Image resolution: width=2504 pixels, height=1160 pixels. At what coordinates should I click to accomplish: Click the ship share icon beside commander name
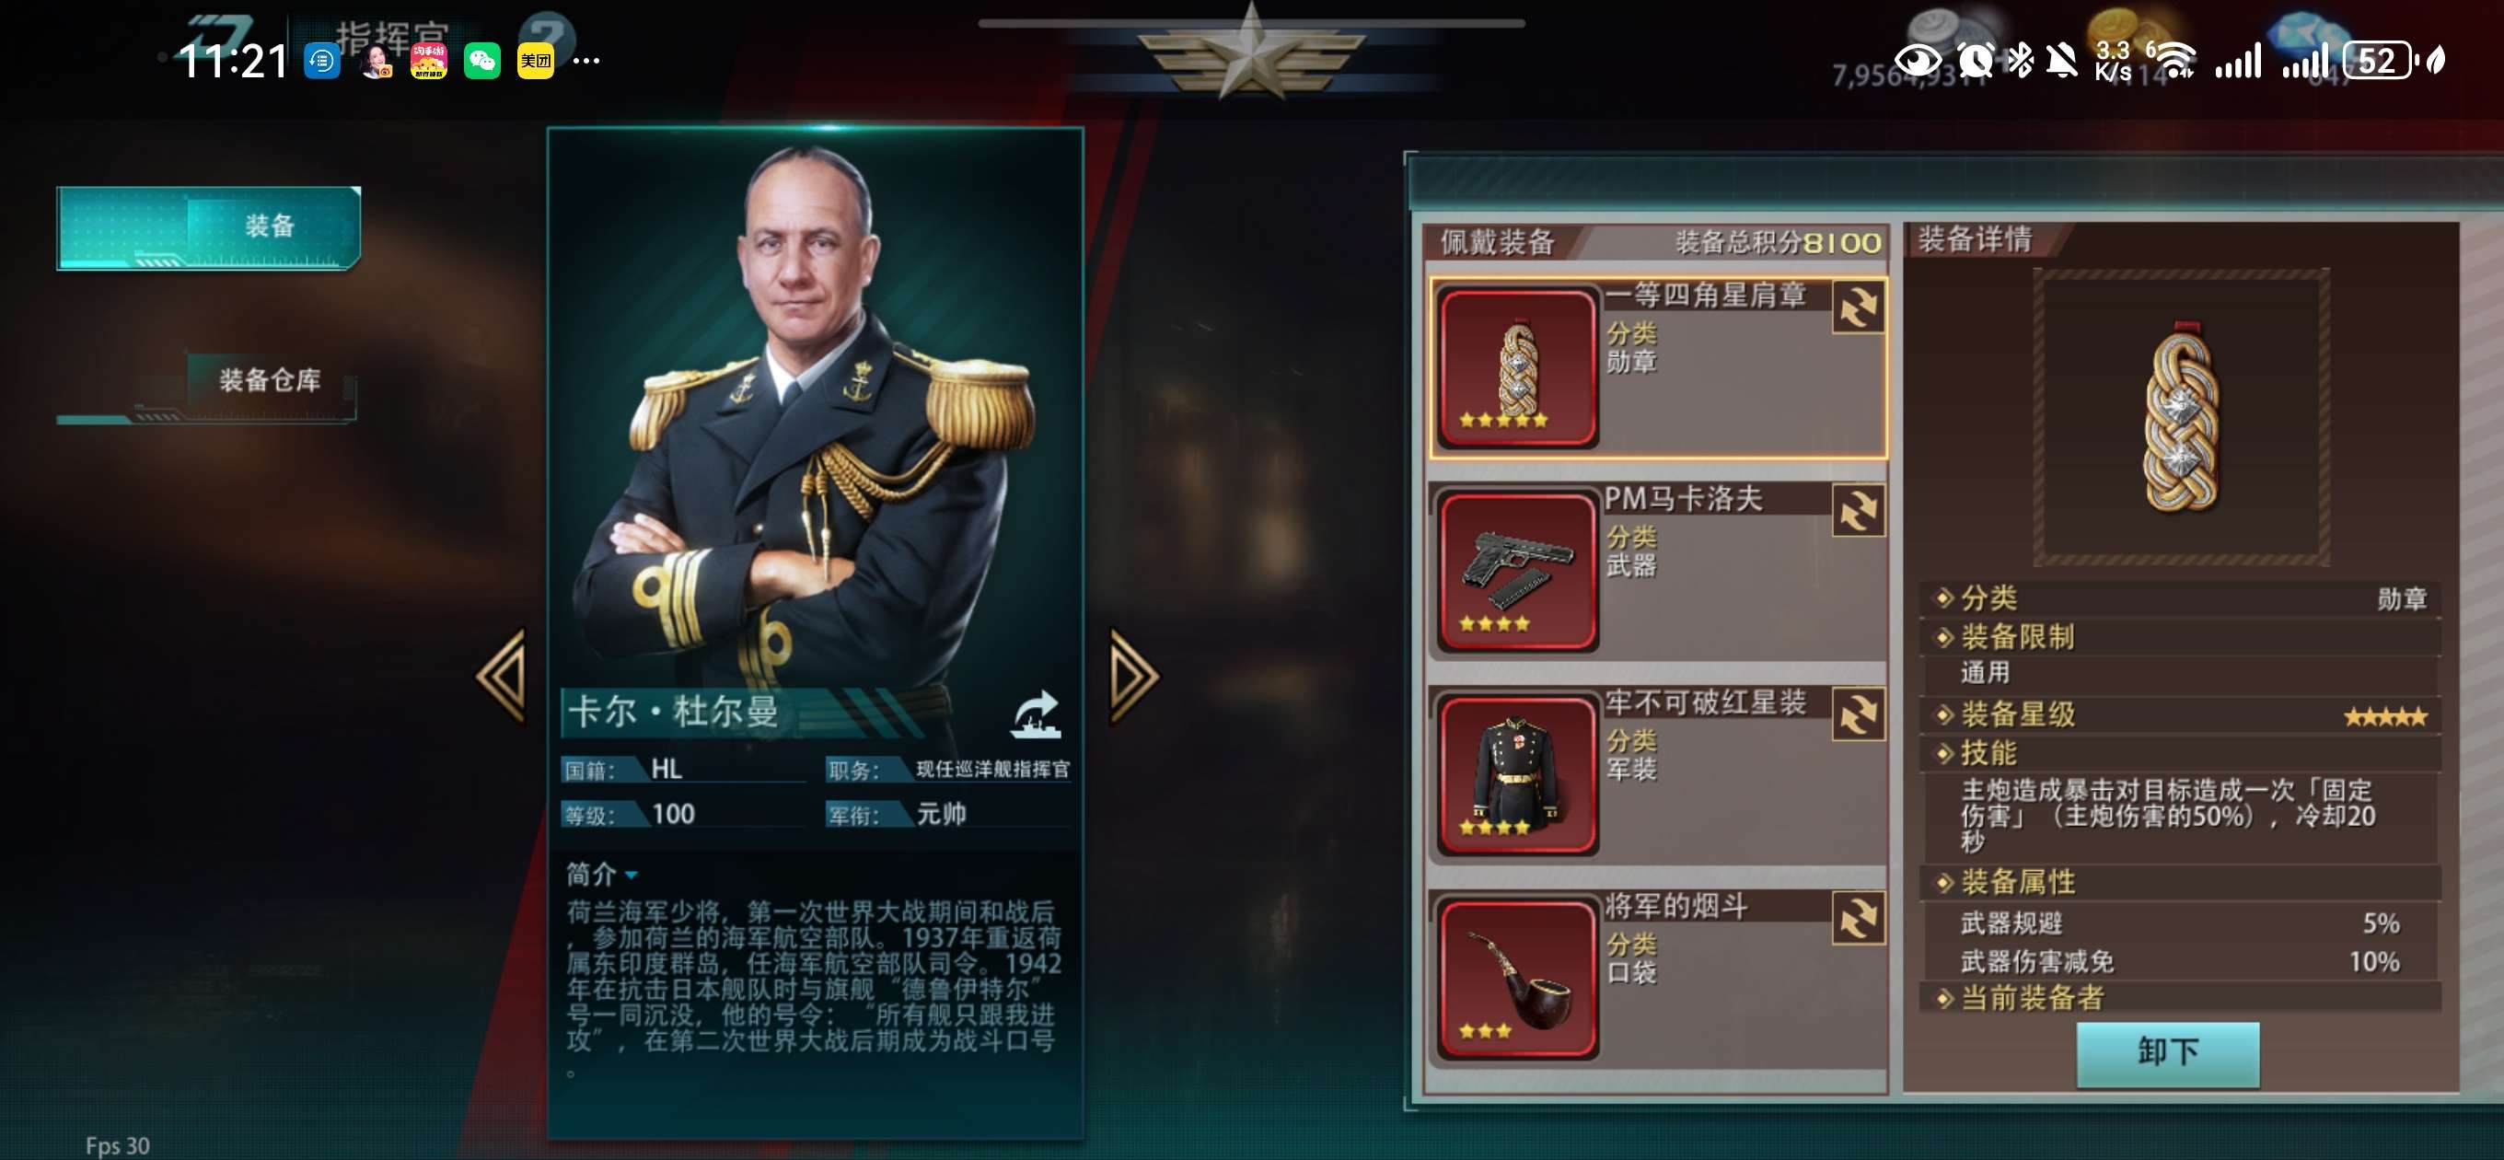tap(1037, 715)
